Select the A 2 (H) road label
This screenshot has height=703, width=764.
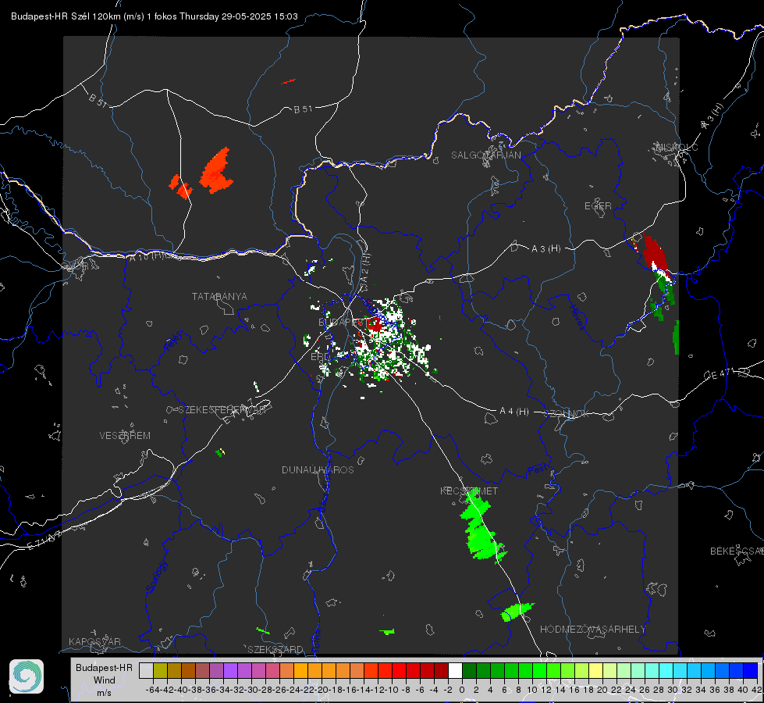click(365, 267)
